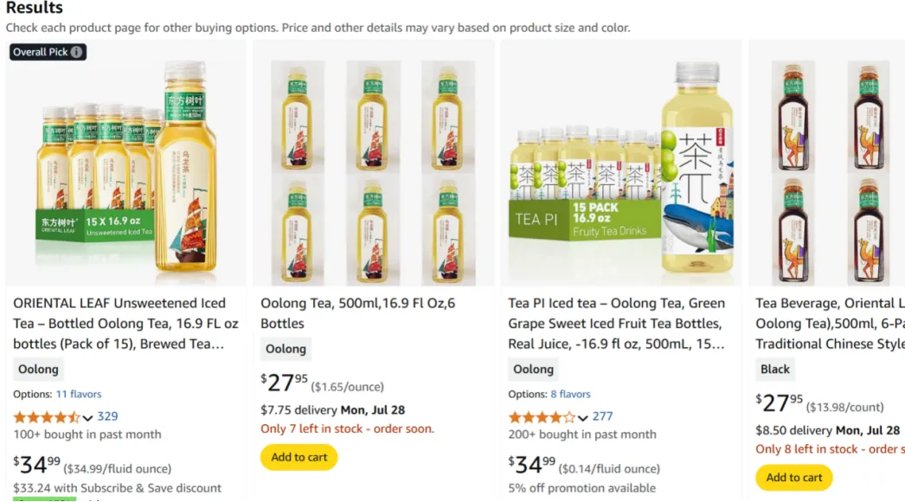
Task: Open the Tea PI 15 pack product image
Action: pos(620,168)
